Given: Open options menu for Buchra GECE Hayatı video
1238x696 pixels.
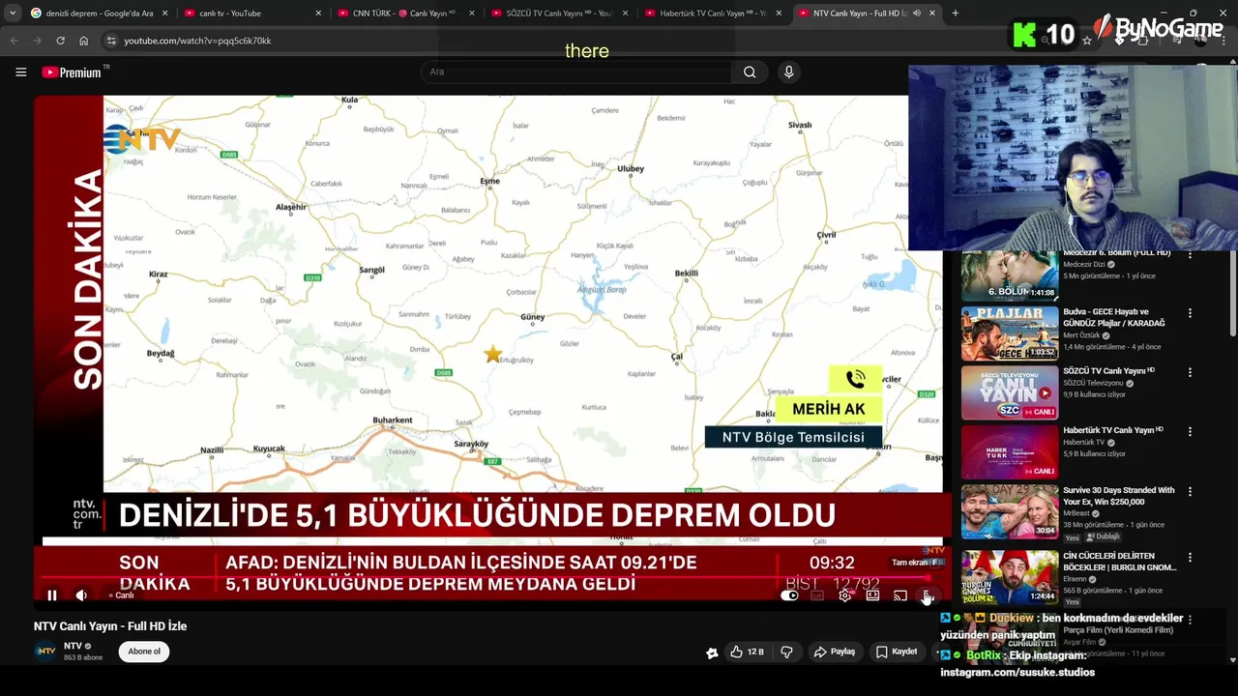Looking at the screenshot, I should pyautogui.click(x=1190, y=313).
